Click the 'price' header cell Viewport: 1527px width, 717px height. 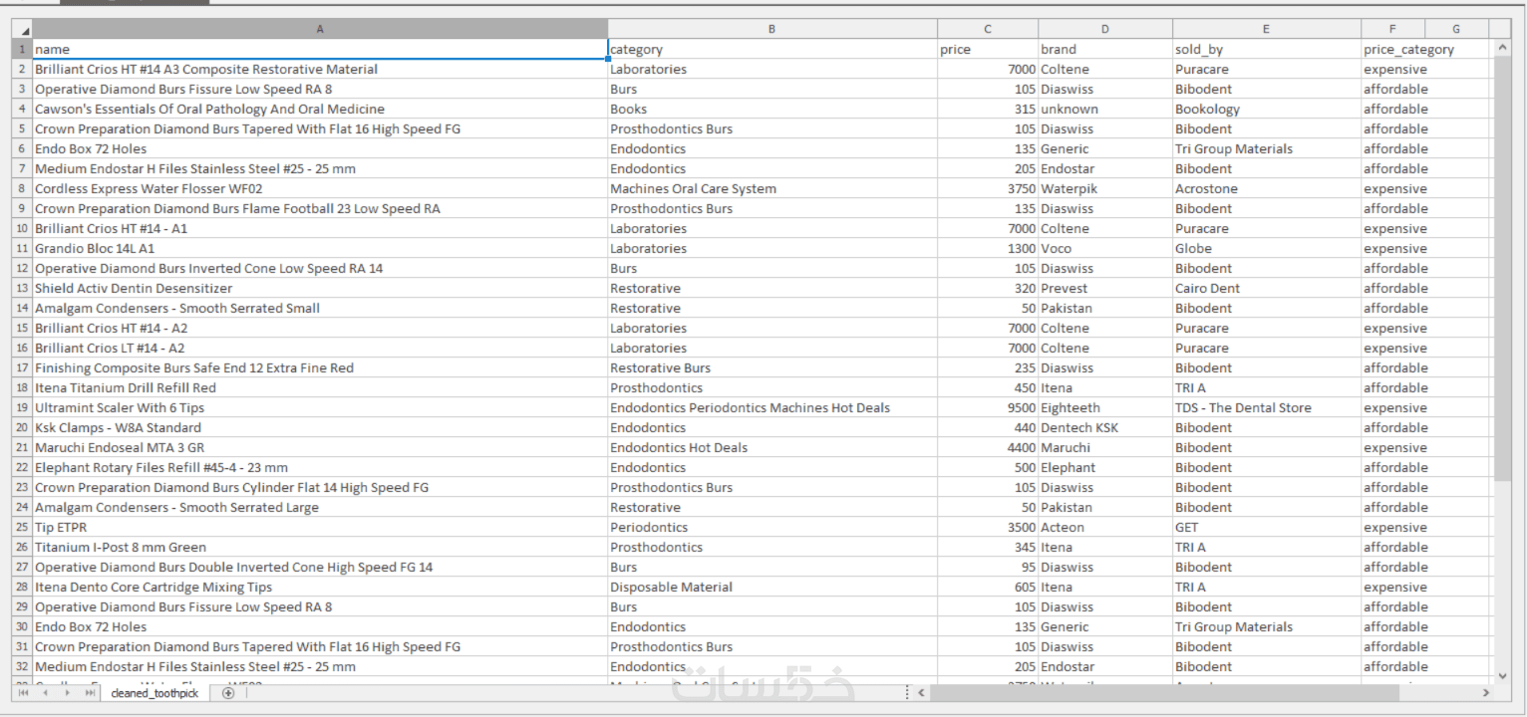click(x=988, y=49)
